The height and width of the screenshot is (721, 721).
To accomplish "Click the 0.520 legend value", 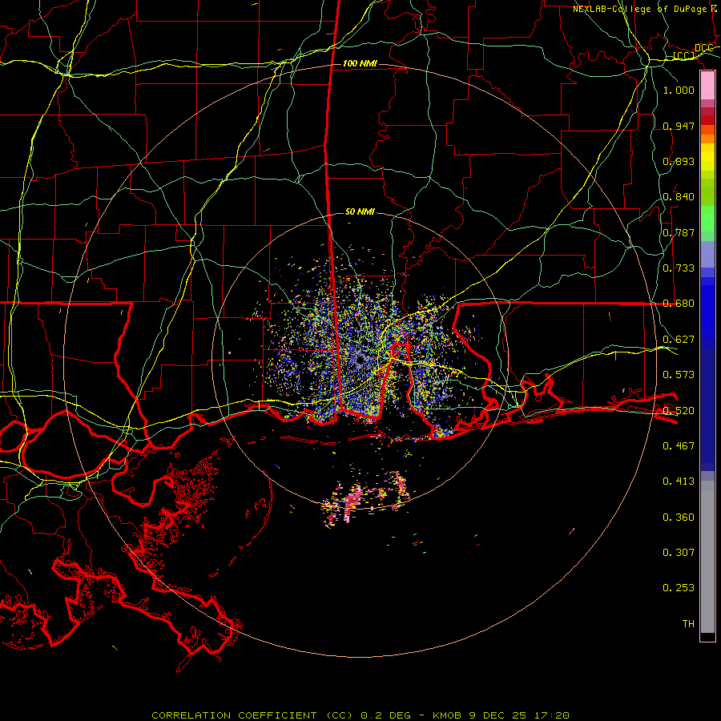I will point(679,410).
